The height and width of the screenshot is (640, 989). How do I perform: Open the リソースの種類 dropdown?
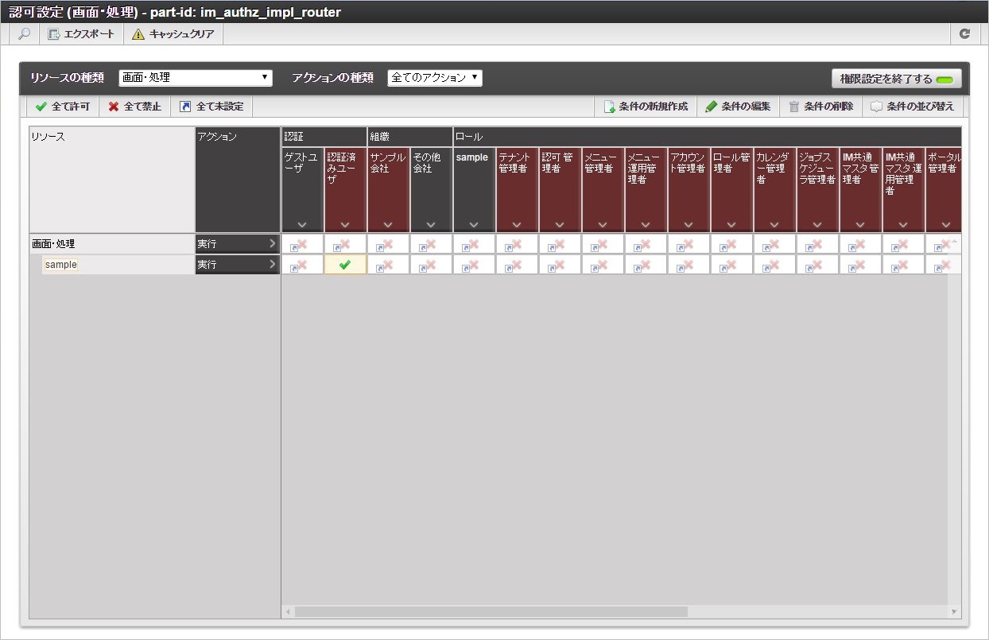coord(196,78)
